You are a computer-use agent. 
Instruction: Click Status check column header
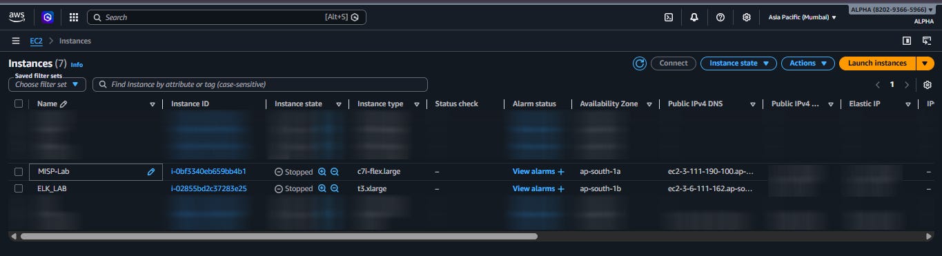click(x=456, y=104)
